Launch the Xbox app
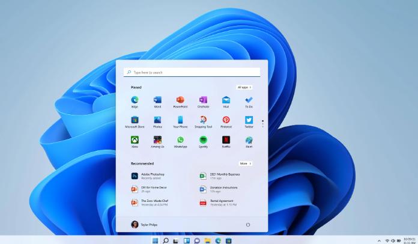This screenshot has width=418, height=244. 135,142
